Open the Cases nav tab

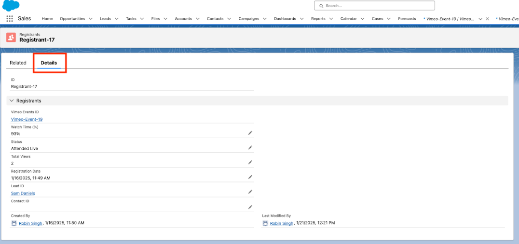tap(377, 19)
